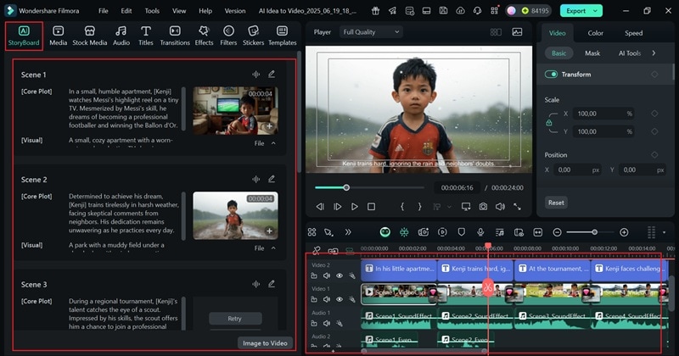Open the Stickers panel
Screen dimensions: 679x356
pyautogui.click(x=253, y=36)
